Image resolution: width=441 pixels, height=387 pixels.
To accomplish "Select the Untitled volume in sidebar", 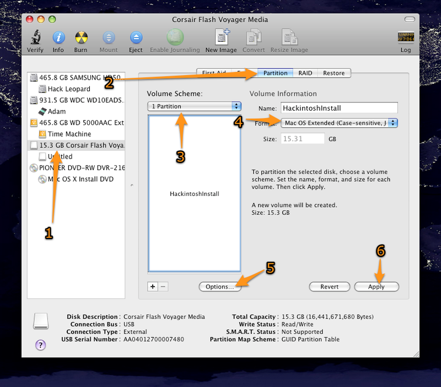I will point(76,156).
